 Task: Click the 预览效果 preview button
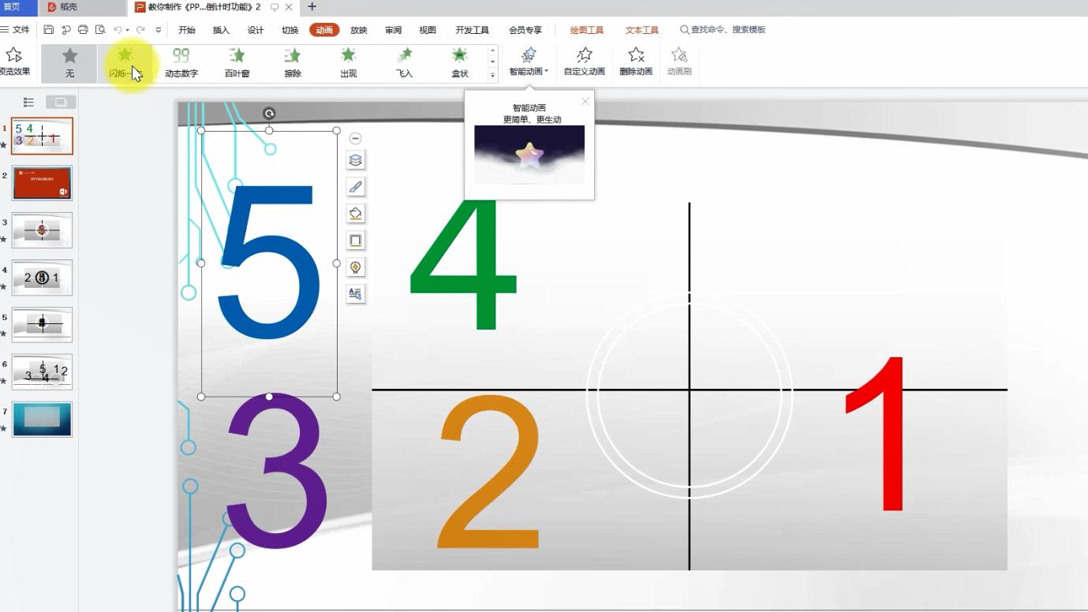coord(14,62)
